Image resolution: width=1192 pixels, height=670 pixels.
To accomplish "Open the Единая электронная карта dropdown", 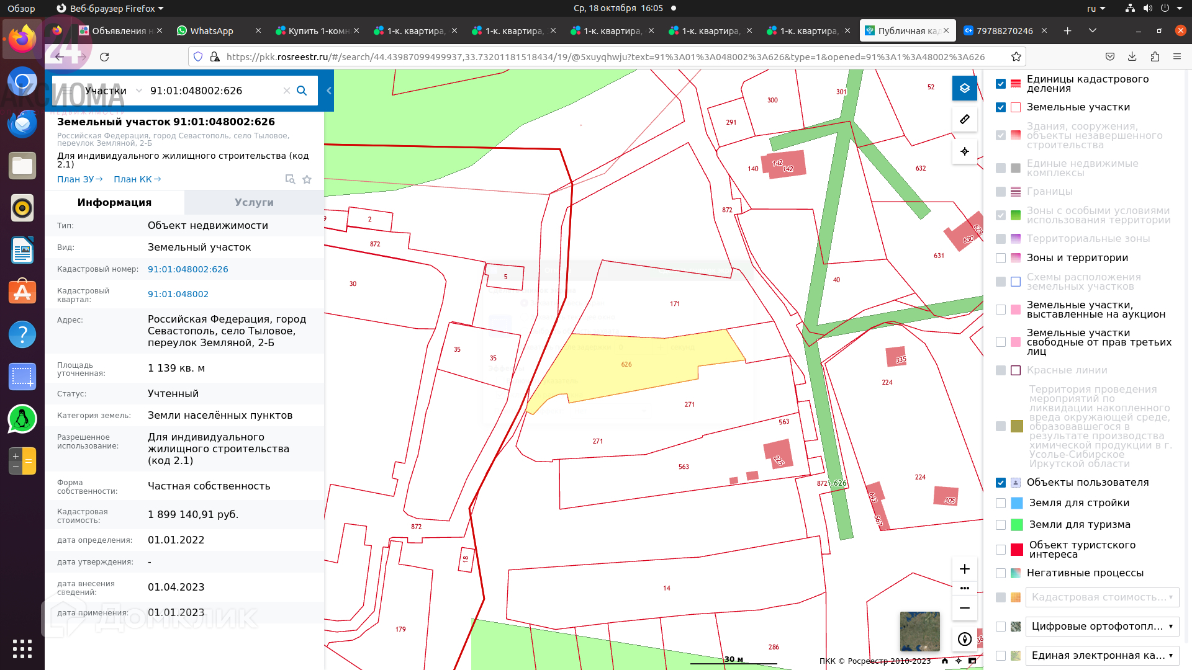I will (1101, 655).
